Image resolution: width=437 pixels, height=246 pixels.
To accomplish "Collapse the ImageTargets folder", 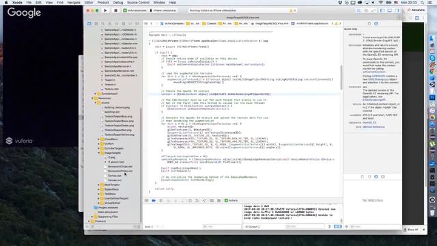I will pyautogui.click(x=98, y=153).
